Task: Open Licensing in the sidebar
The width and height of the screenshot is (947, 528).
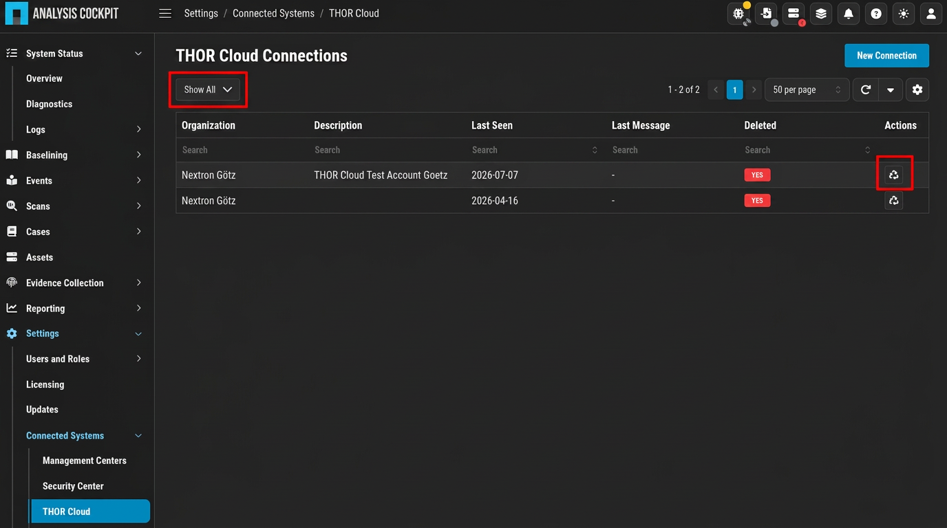Action: 45,384
